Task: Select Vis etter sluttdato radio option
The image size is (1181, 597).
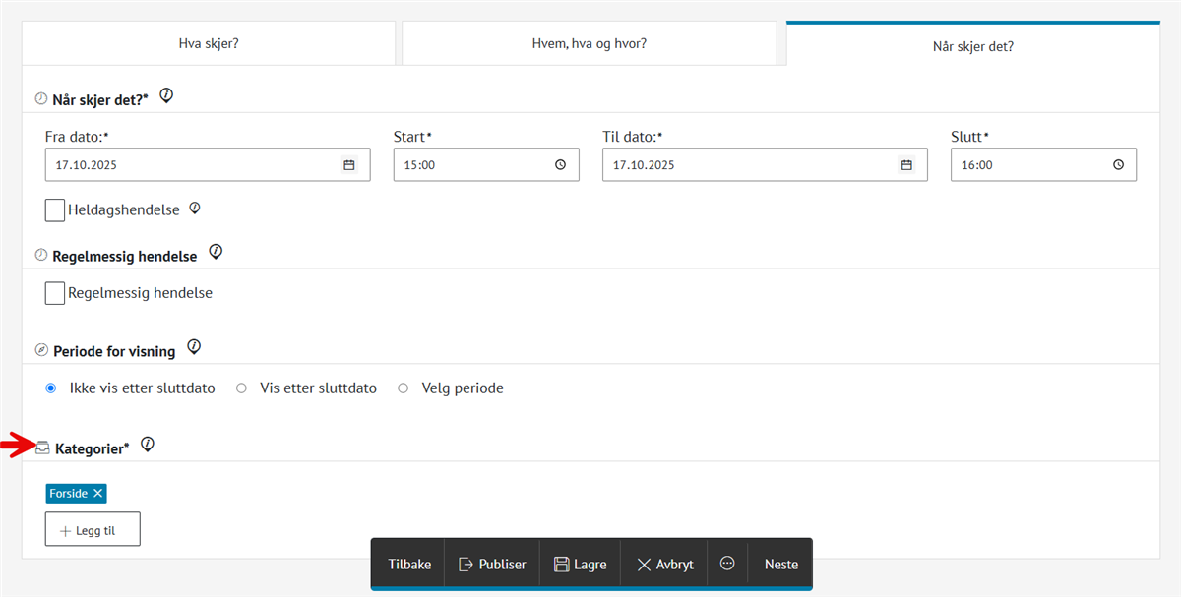Action: point(241,388)
